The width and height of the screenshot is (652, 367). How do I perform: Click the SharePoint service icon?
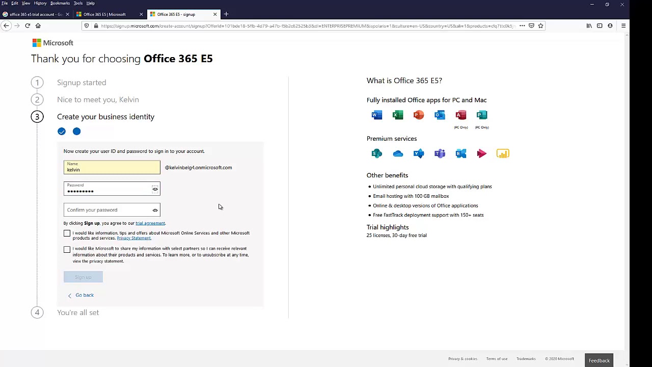click(377, 153)
